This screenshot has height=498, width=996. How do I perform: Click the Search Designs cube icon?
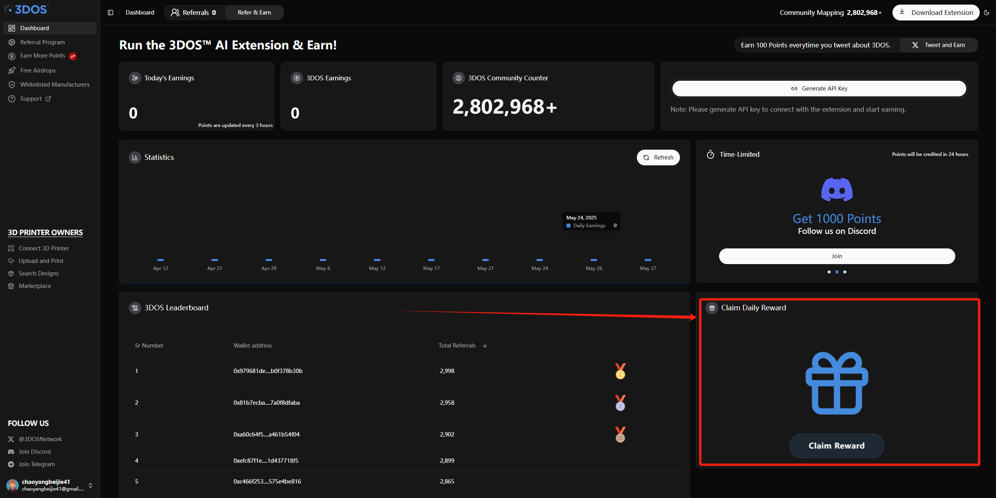(11, 273)
